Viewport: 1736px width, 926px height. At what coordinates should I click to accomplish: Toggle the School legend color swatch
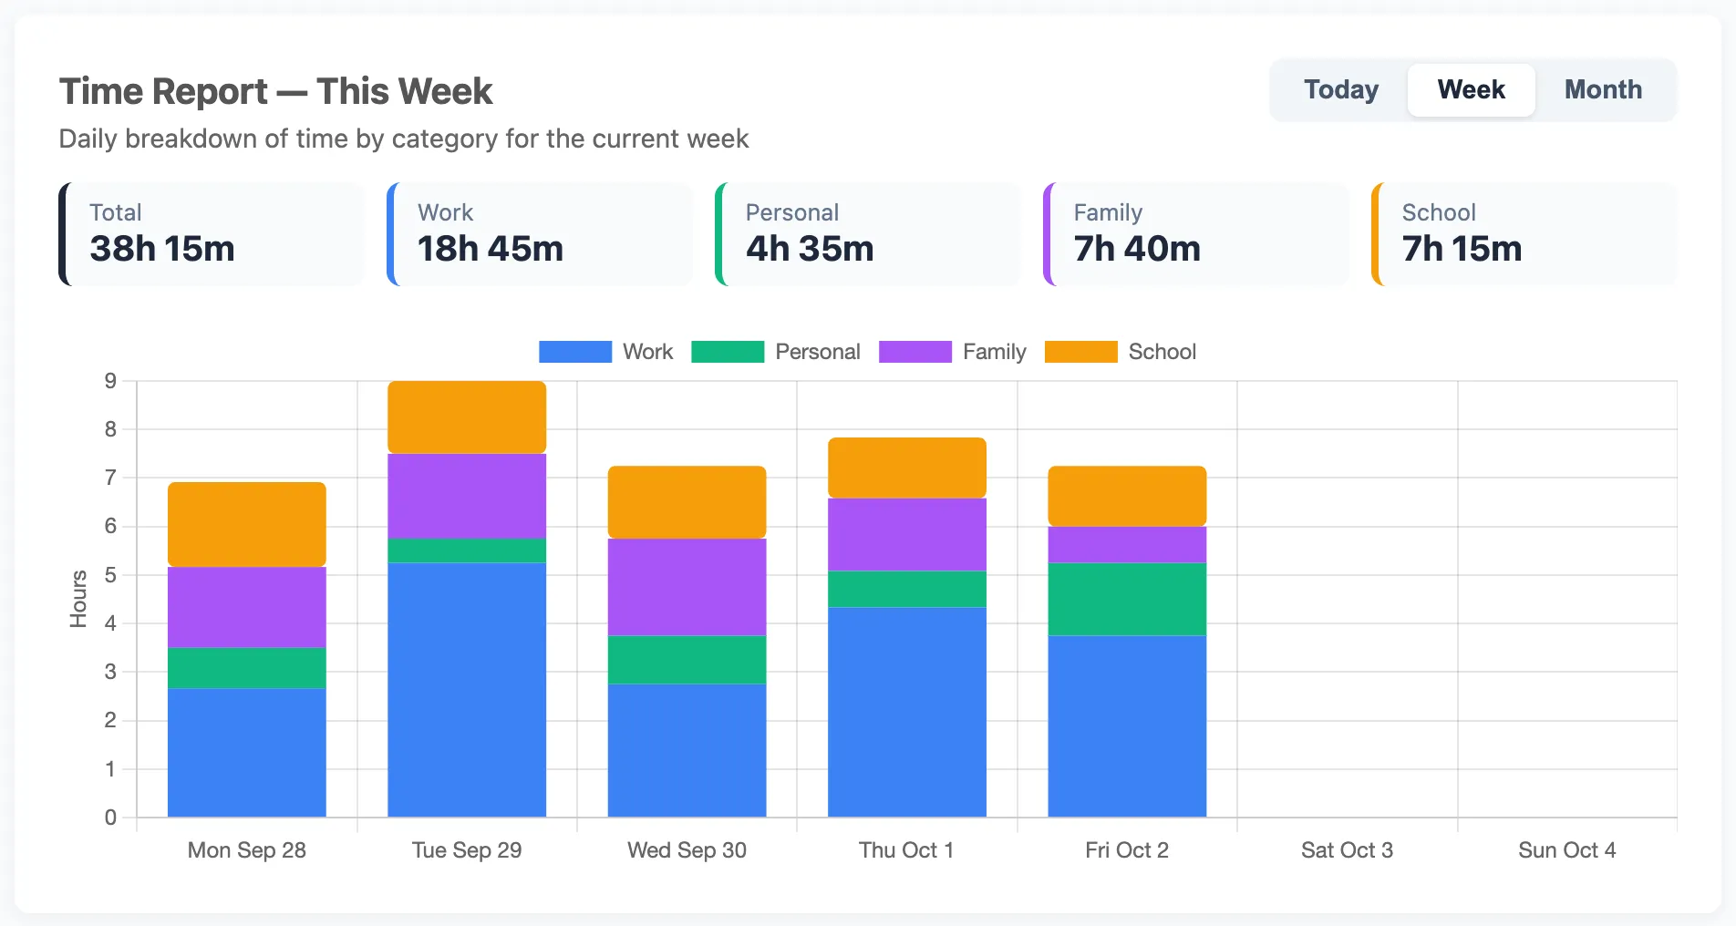pyautogui.click(x=1081, y=352)
